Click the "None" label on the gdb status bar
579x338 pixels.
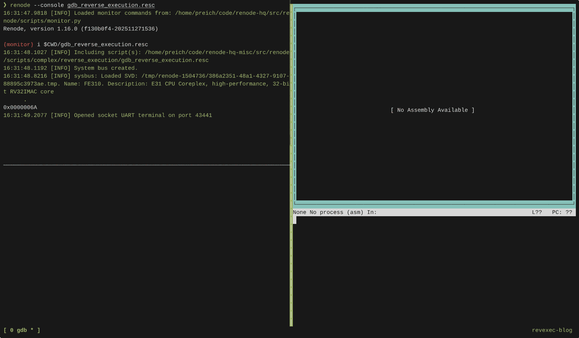[x=299, y=212]
